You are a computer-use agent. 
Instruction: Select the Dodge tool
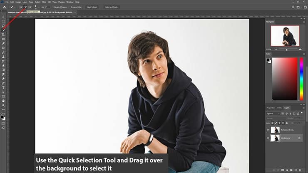(3, 79)
